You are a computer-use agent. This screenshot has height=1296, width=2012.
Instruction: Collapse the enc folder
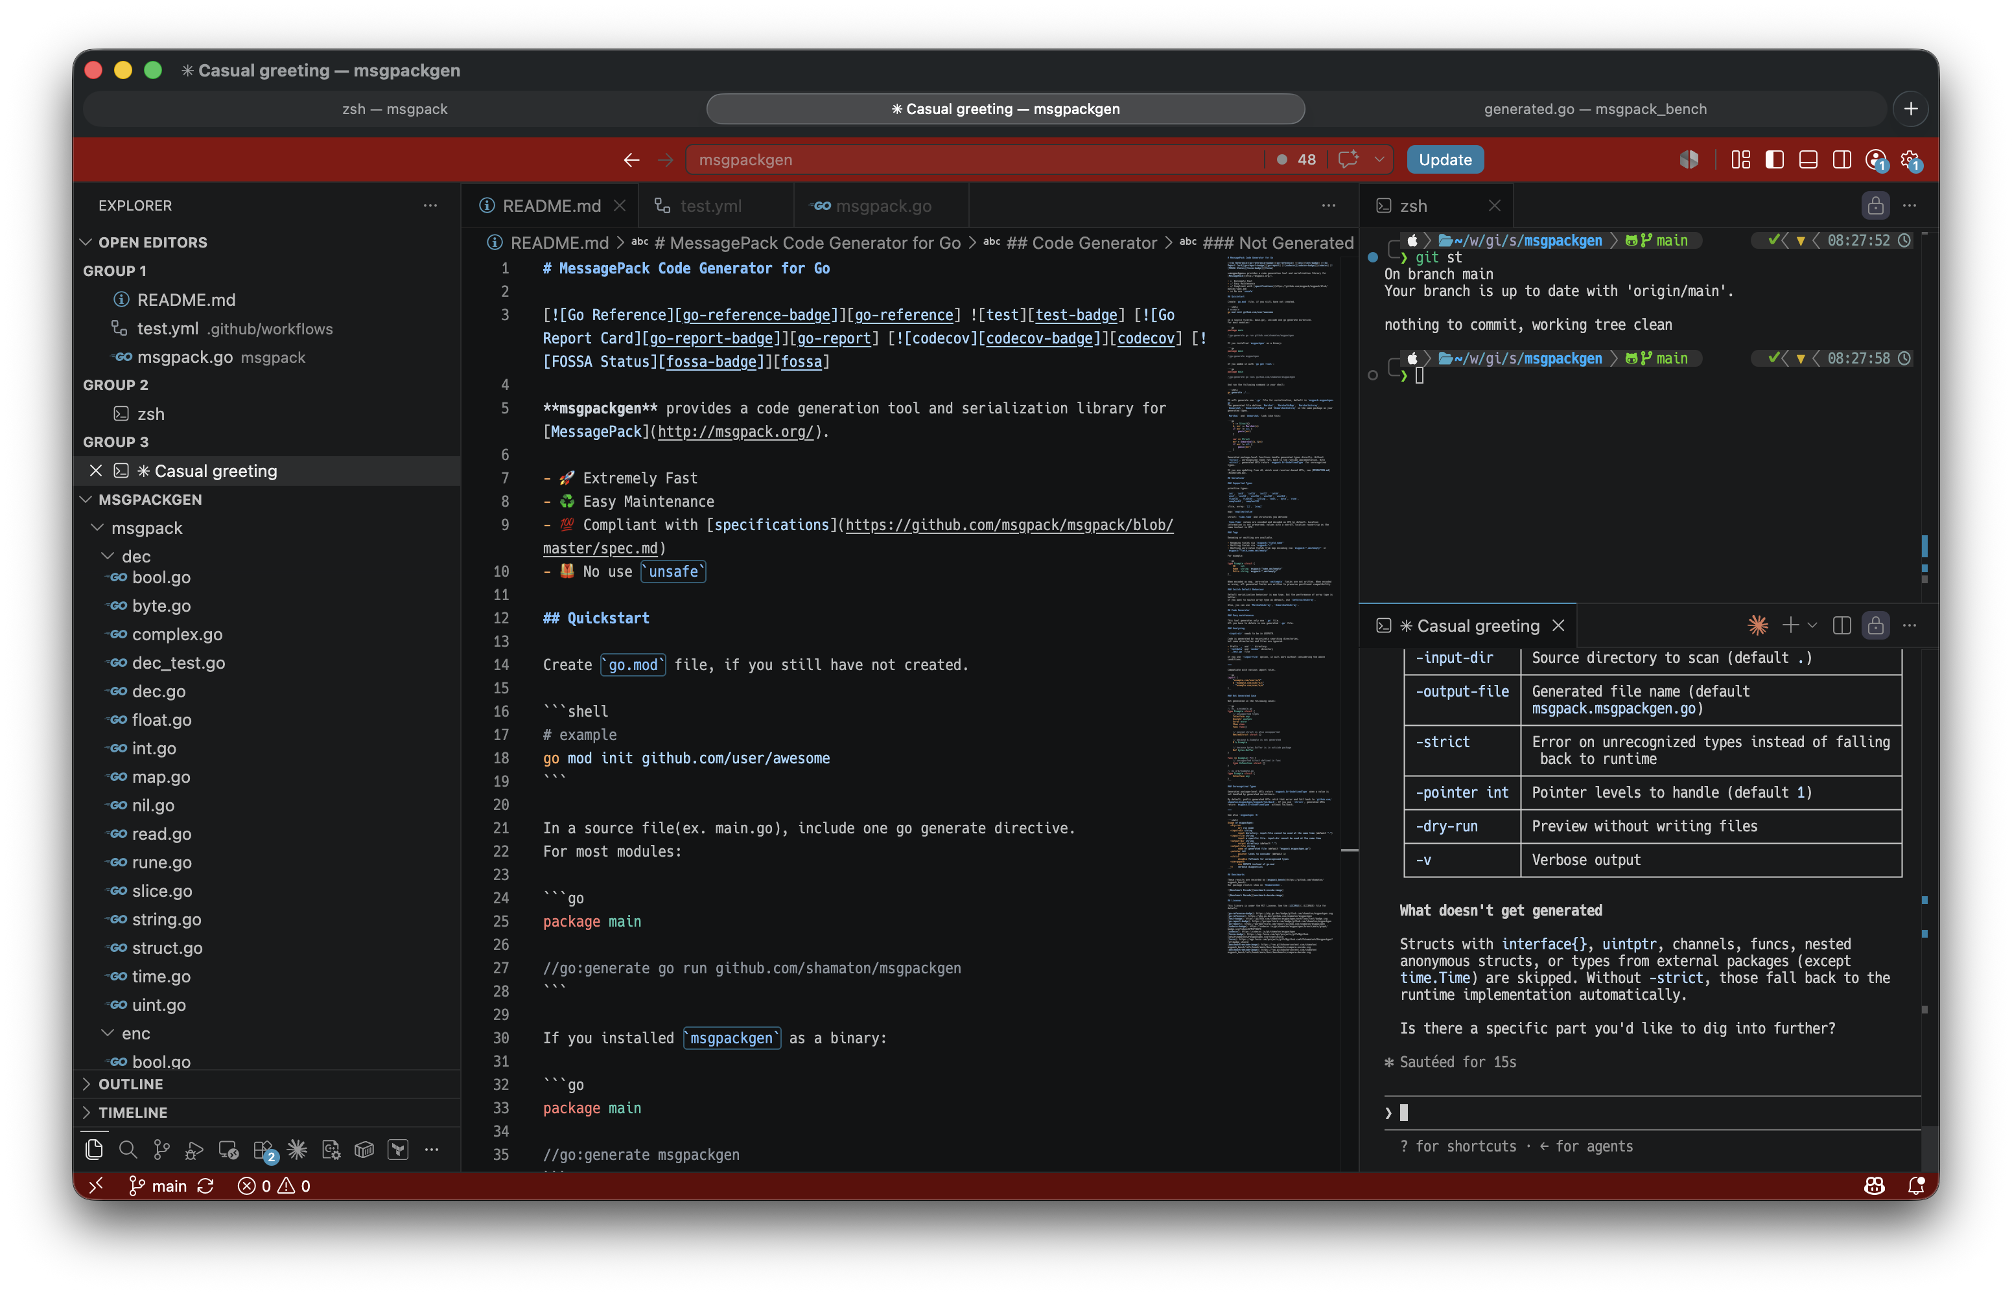tap(108, 1034)
